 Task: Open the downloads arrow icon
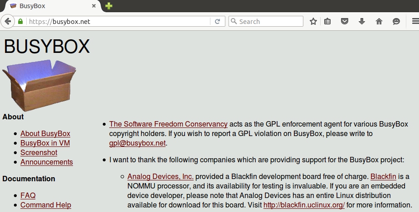point(362,21)
